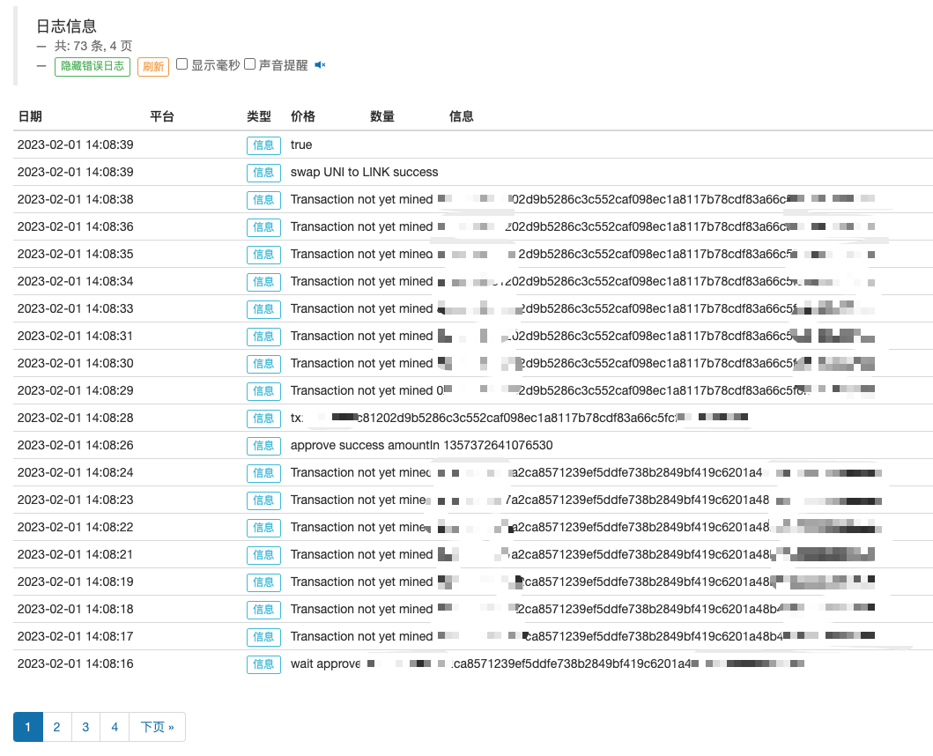Viewport: 933px width, 756px height.
Task: Click the 信息 badge on the 'wait approve' row
Action: tap(263, 664)
